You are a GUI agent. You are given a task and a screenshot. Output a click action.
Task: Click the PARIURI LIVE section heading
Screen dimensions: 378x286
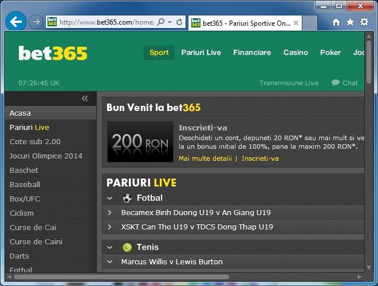pyautogui.click(x=141, y=182)
